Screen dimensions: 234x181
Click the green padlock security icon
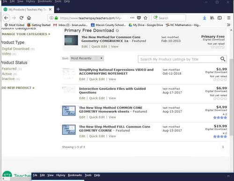coord(56,18)
